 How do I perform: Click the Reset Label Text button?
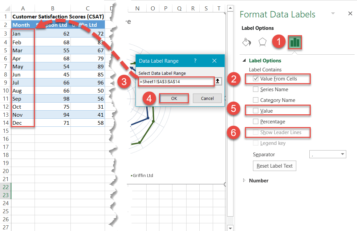[x=274, y=166]
